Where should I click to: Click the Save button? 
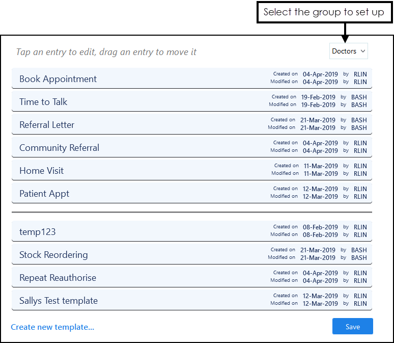click(352, 326)
